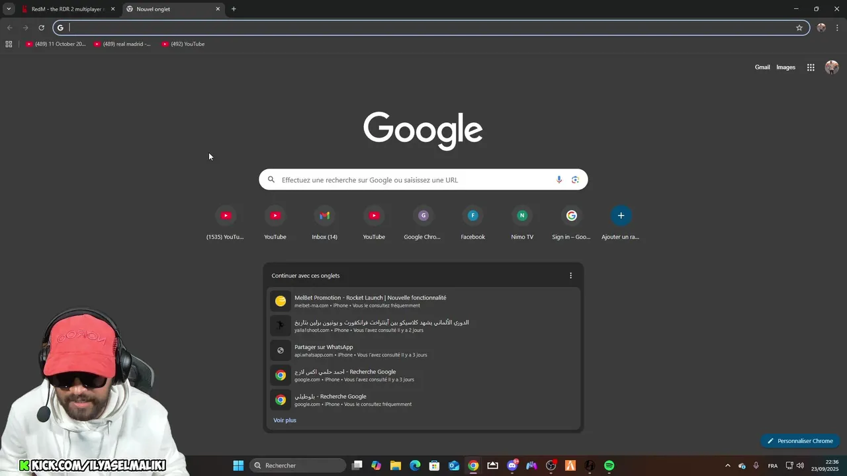Open the Gmail link
The width and height of the screenshot is (847, 476).
(x=762, y=67)
